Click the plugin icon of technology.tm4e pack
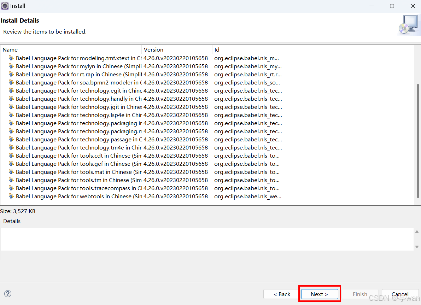This screenshot has width=421, height=305. 11,147
